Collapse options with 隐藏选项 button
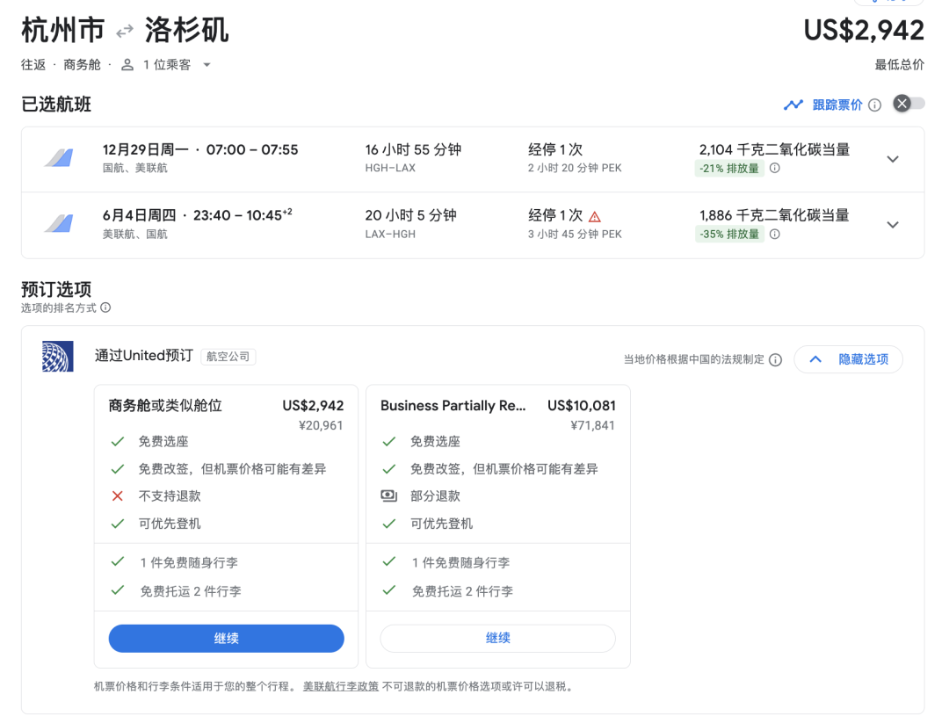 click(x=848, y=359)
